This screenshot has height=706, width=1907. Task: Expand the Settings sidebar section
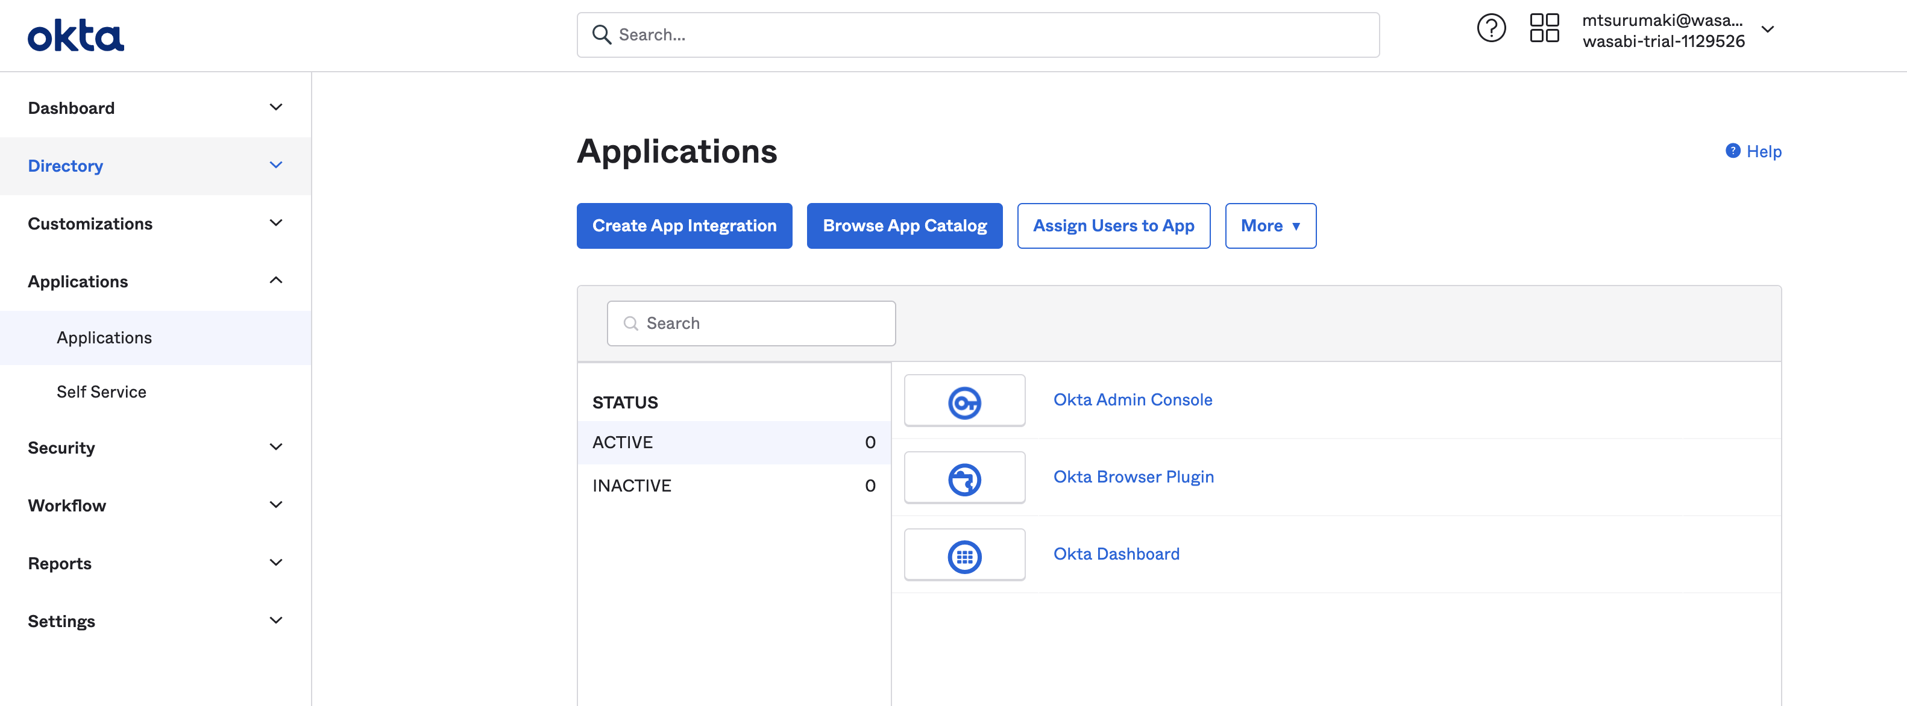pos(275,620)
